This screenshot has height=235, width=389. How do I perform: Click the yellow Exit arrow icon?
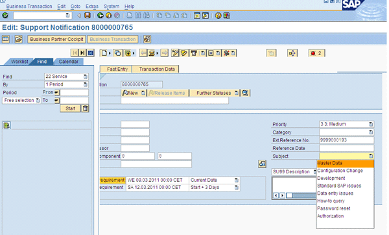coord(109,16)
